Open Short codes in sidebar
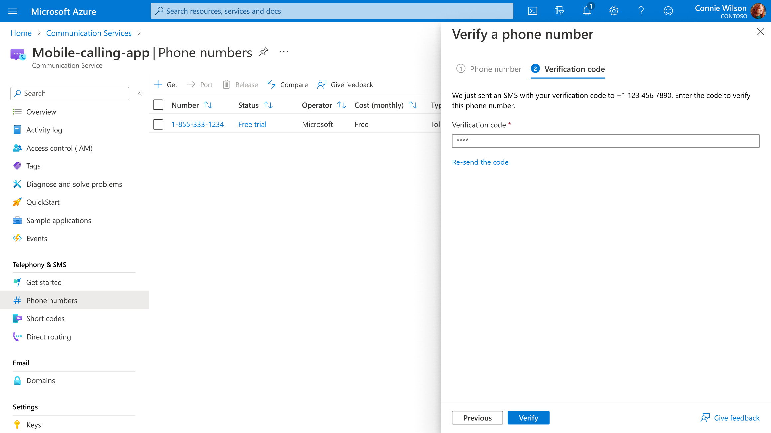This screenshot has height=433, width=771. click(45, 318)
